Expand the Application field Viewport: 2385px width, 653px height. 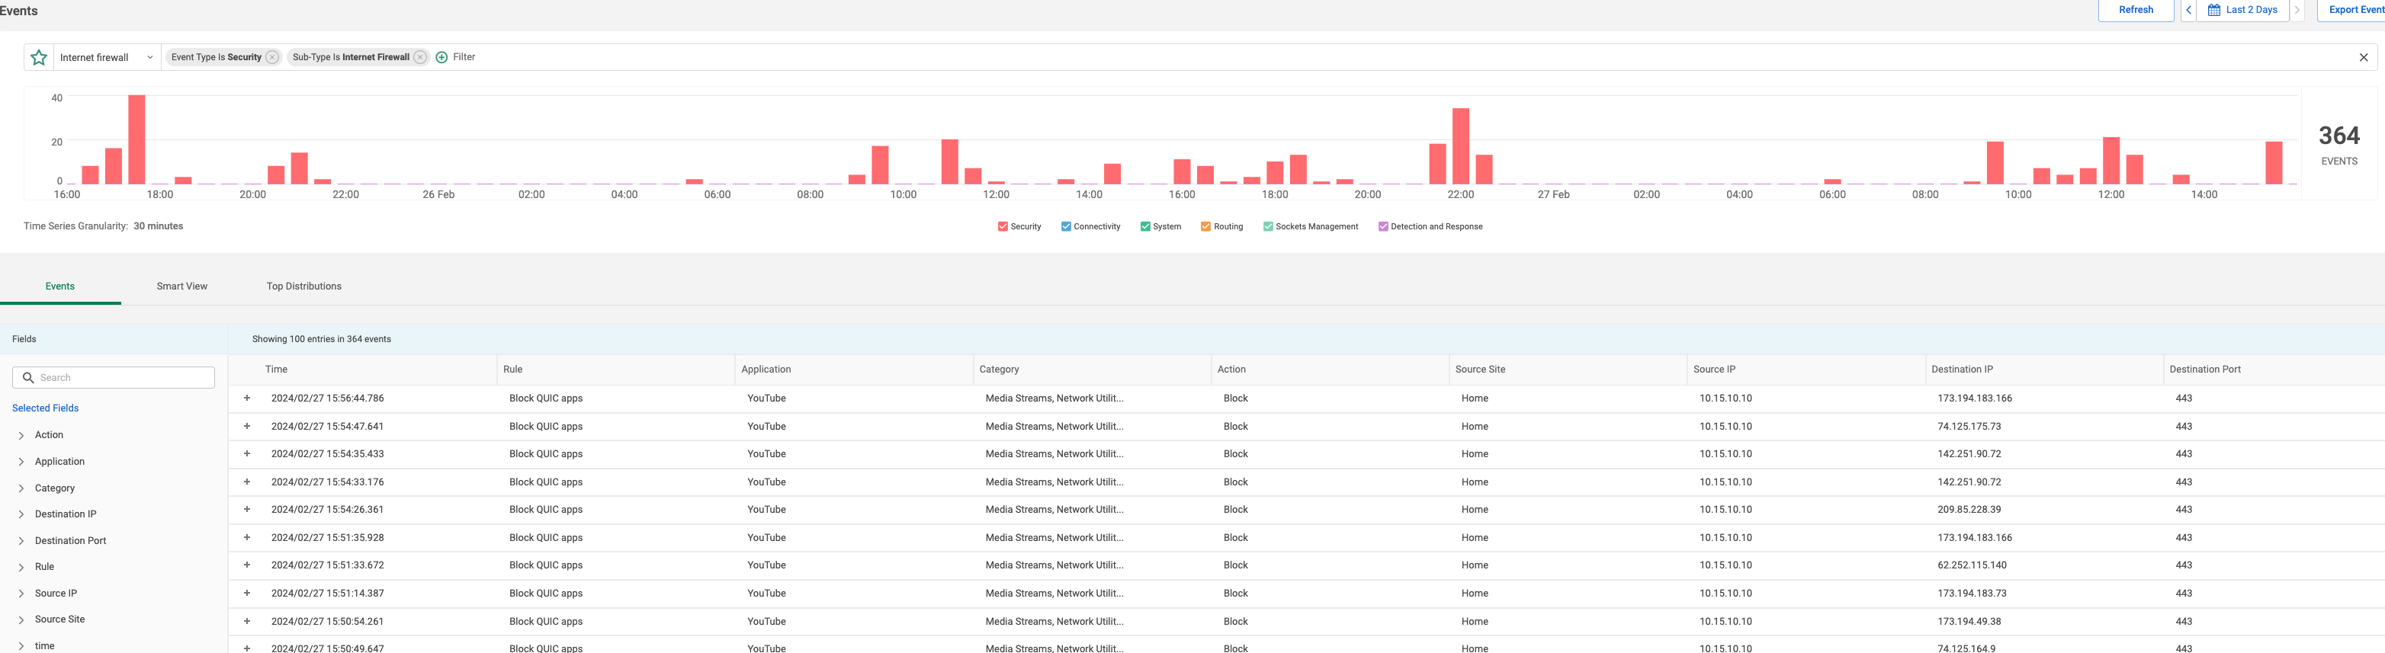pos(21,463)
